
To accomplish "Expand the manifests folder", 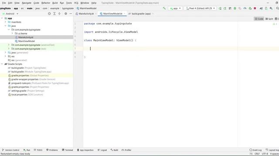I will point(5,22).
